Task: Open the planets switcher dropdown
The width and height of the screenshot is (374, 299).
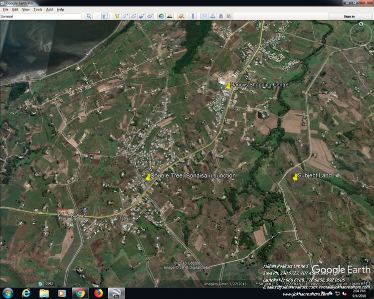Action: coord(181,16)
